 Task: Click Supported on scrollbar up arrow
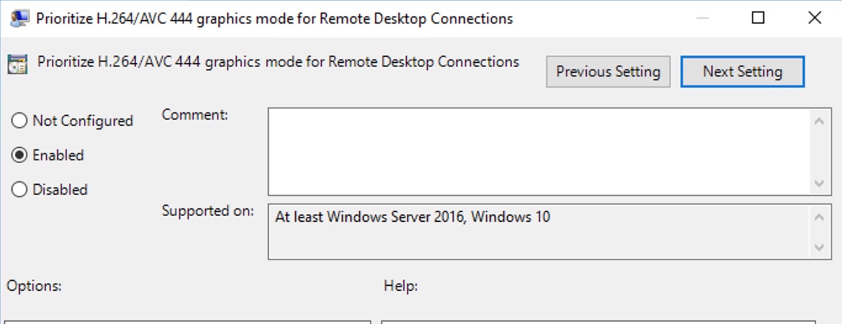819,217
